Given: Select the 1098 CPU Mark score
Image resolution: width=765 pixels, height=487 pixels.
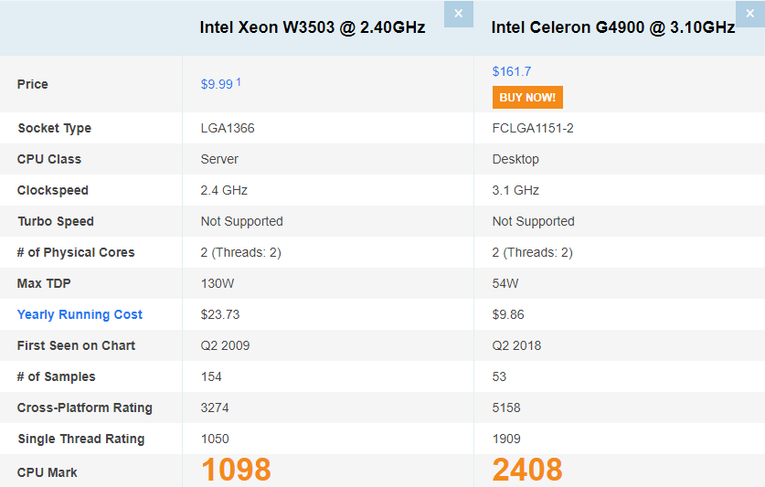Looking at the screenshot, I should 236,470.
